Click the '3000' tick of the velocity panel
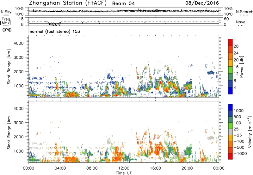253x175 pixels. [x=19, y=123]
